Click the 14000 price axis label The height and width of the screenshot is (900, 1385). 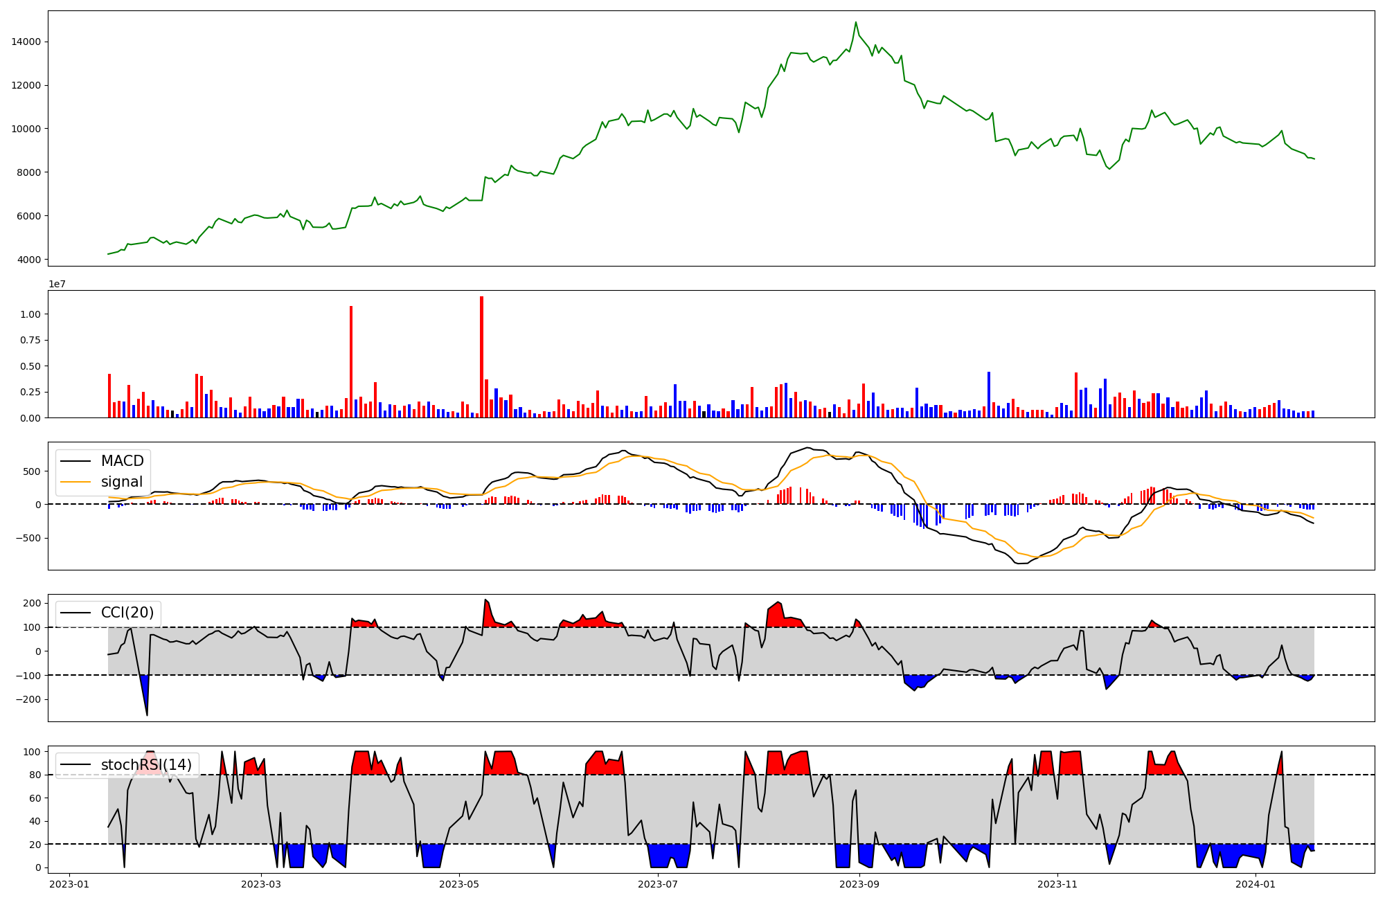[x=26, y=42]
